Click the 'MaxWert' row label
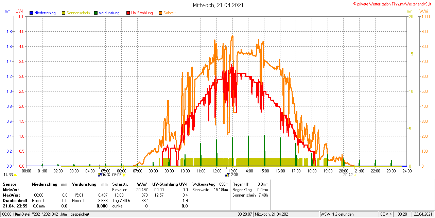 tap(11, 195)
